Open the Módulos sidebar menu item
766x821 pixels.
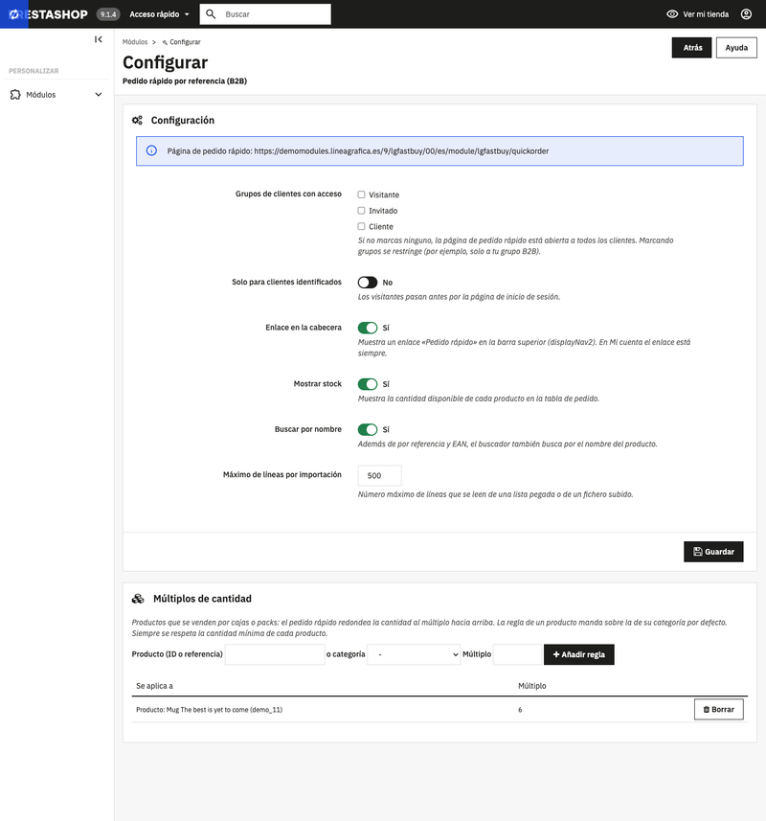[56, 94]
